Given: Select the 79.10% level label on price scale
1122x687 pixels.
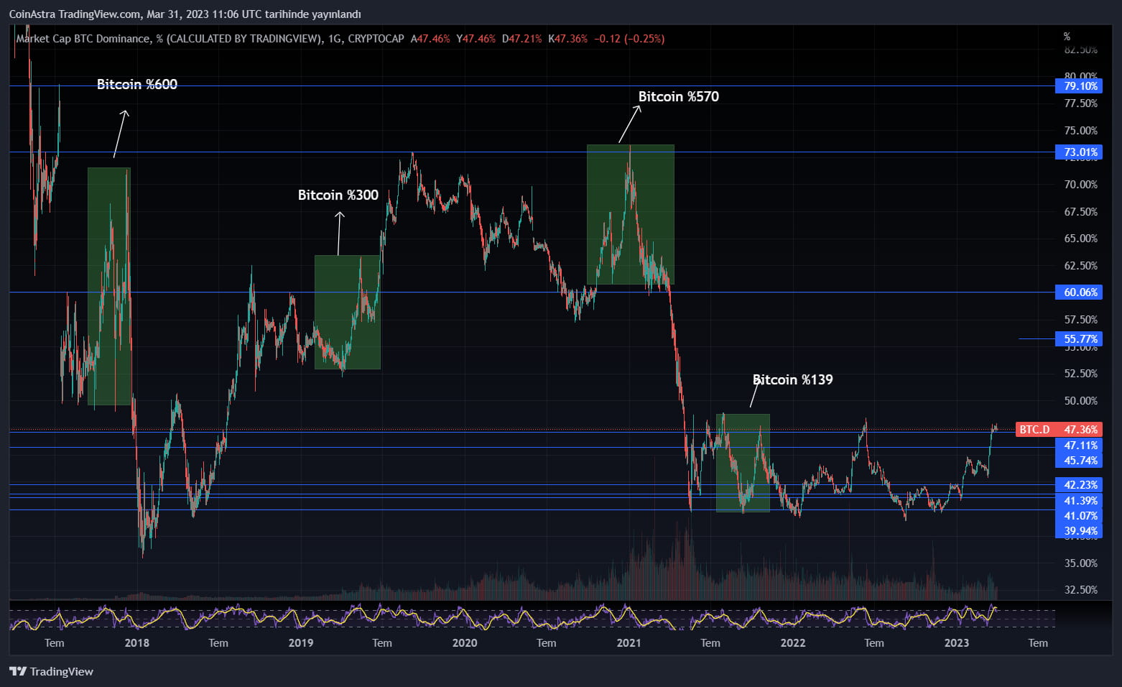Looking at the screenshot, I should [x=1080, y=86].
